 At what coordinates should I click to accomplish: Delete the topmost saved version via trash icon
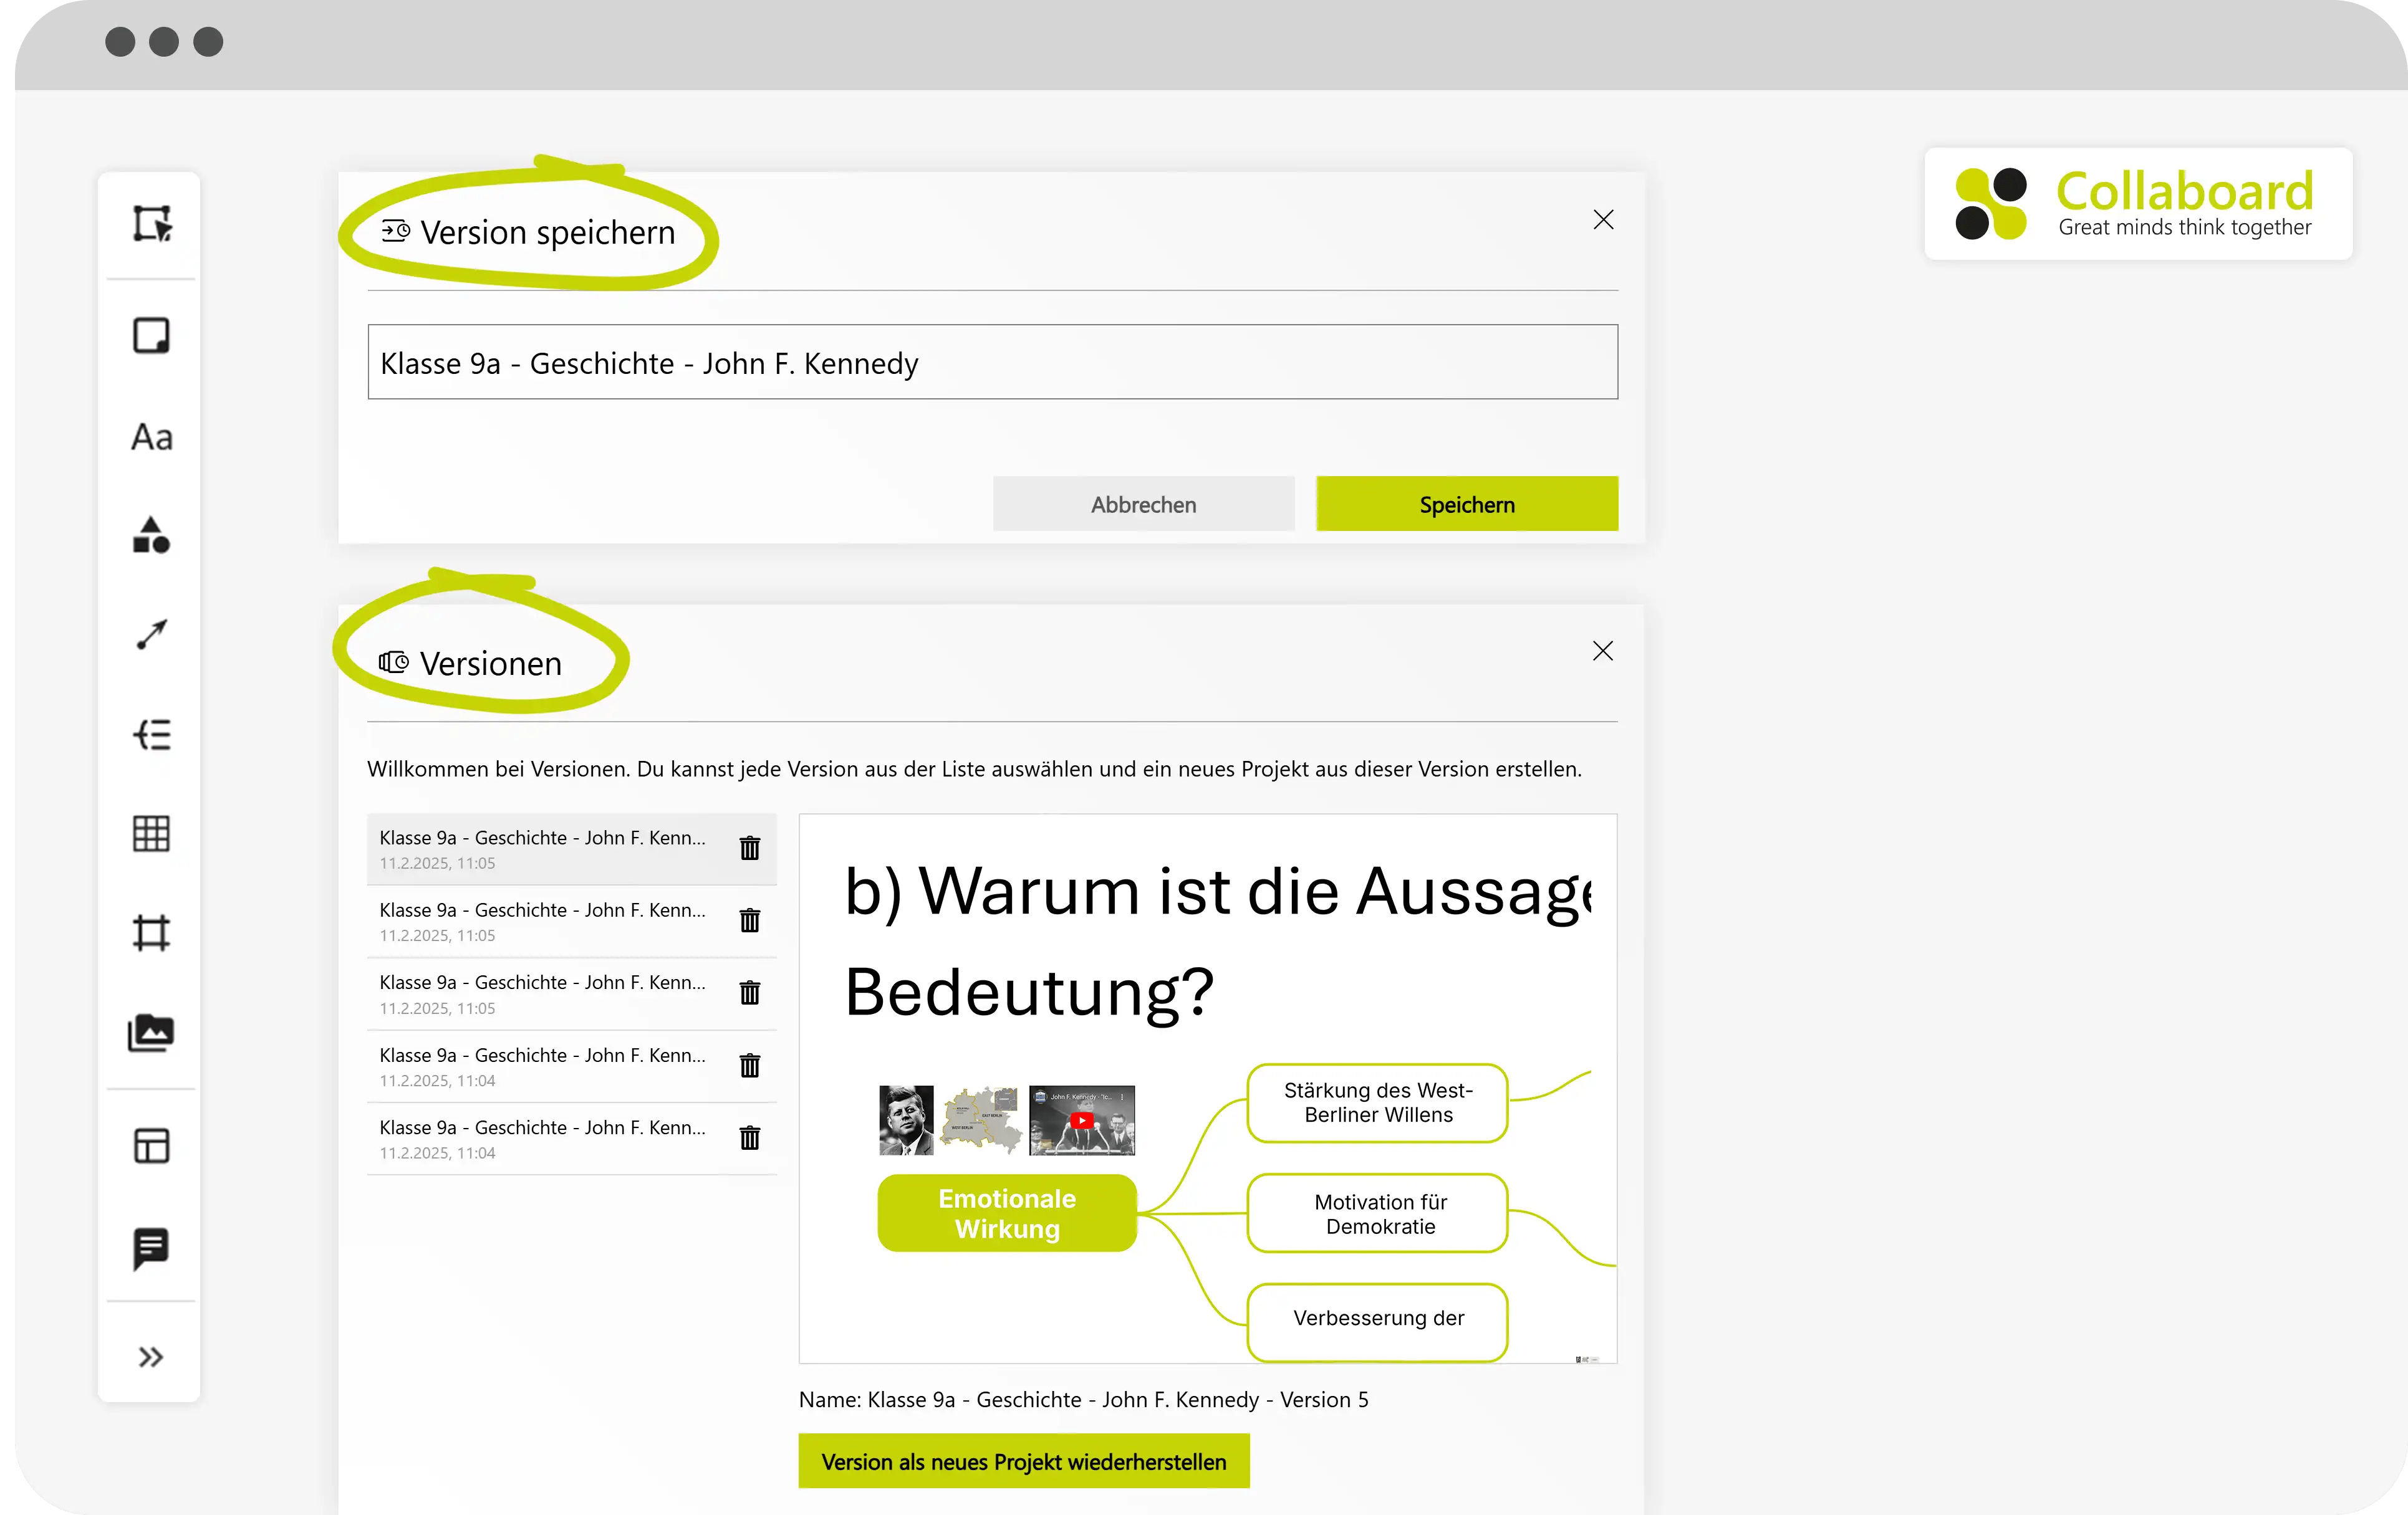[750, 848]
